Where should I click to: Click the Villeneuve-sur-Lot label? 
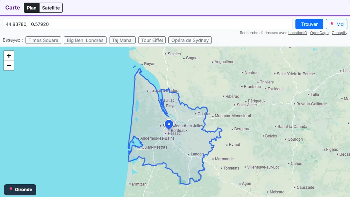263,167
